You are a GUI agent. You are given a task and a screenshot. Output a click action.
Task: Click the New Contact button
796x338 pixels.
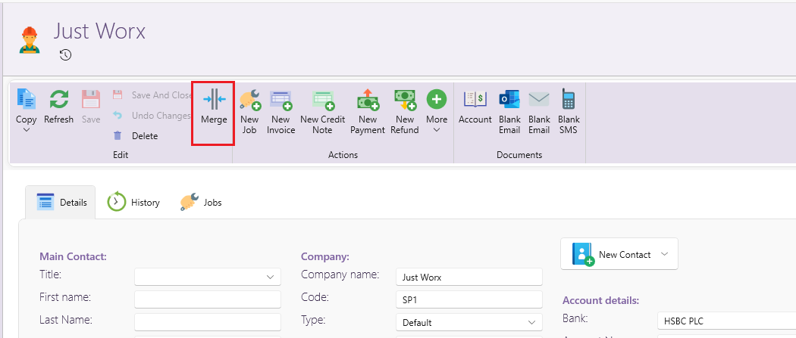[619, 254]
